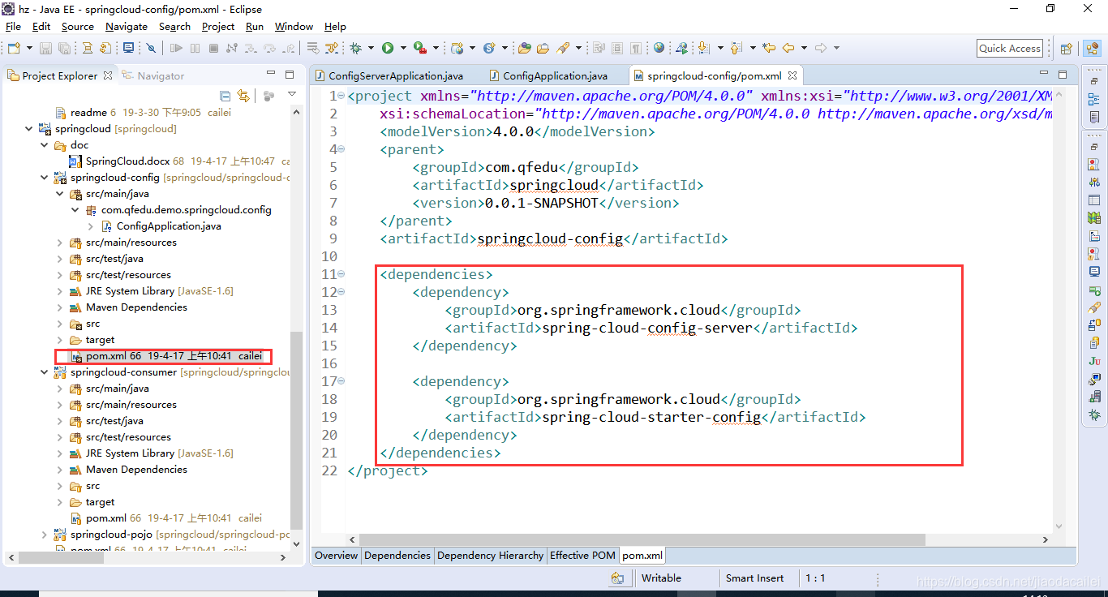Click the Save All toolbar icon

(64, 49)
